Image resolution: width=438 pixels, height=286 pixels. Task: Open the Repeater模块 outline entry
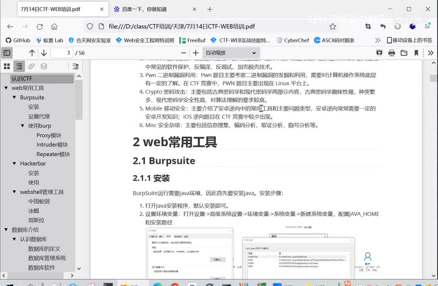[53, 154]
